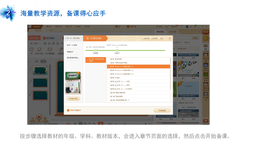Open the 插入 dropdown in top toolbar
Viewport: 262px width, 147px height.
[119, 26]
